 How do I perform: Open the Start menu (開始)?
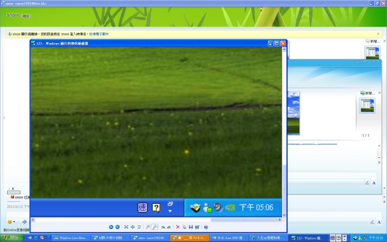click(x=11, y=238)
